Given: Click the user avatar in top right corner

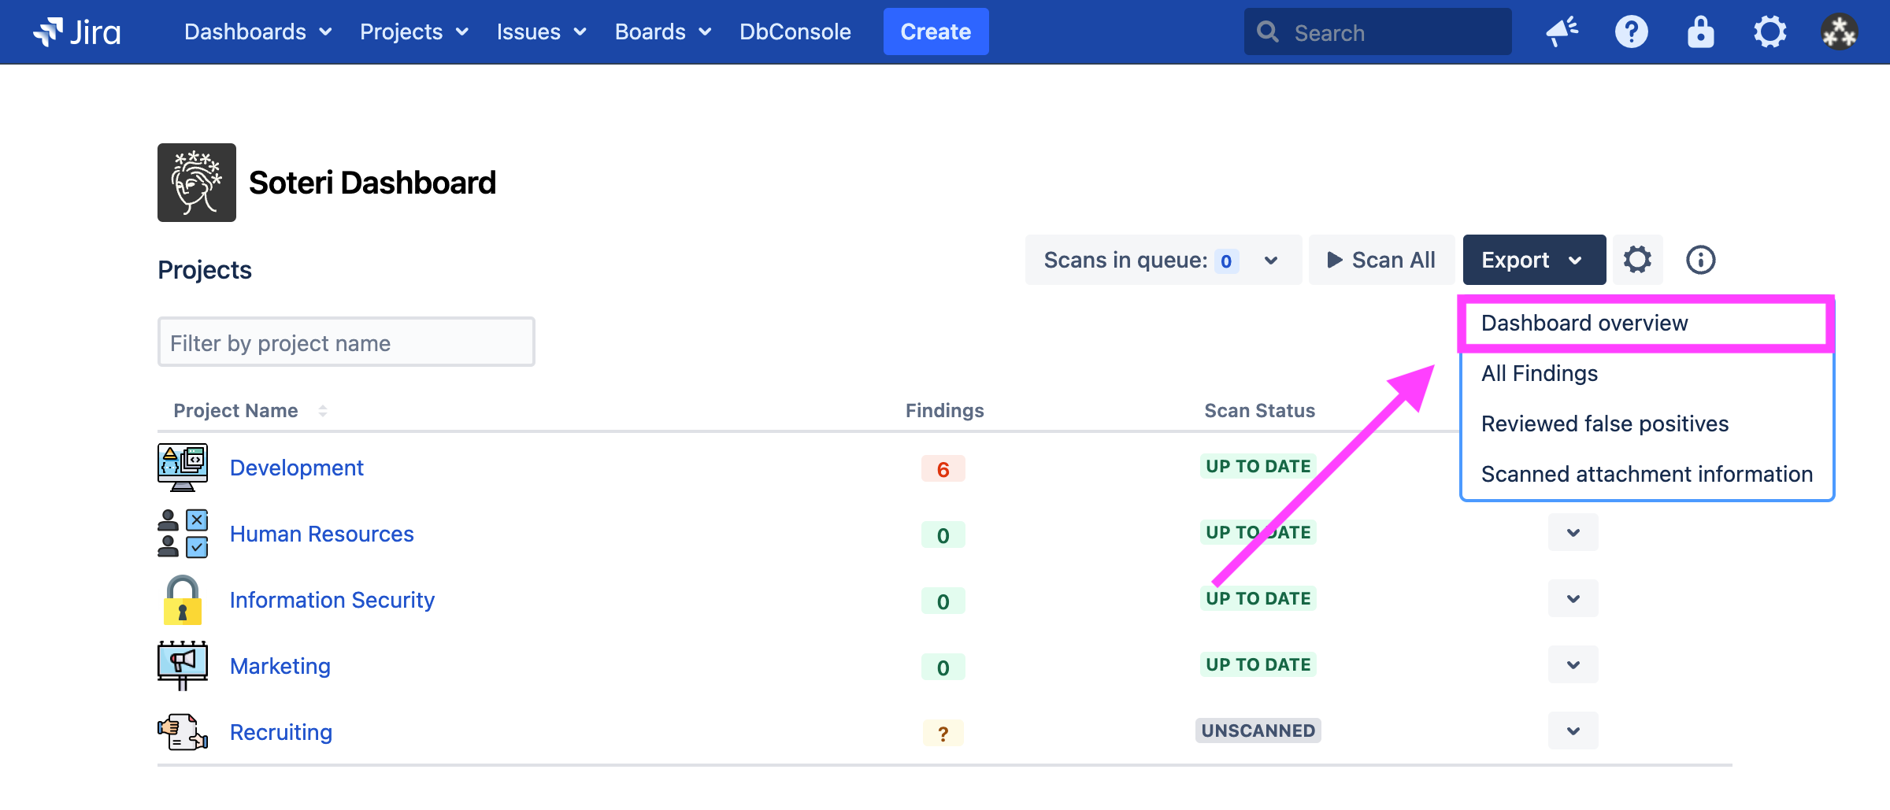Looking at the screenshot, I should (1839, 31).
